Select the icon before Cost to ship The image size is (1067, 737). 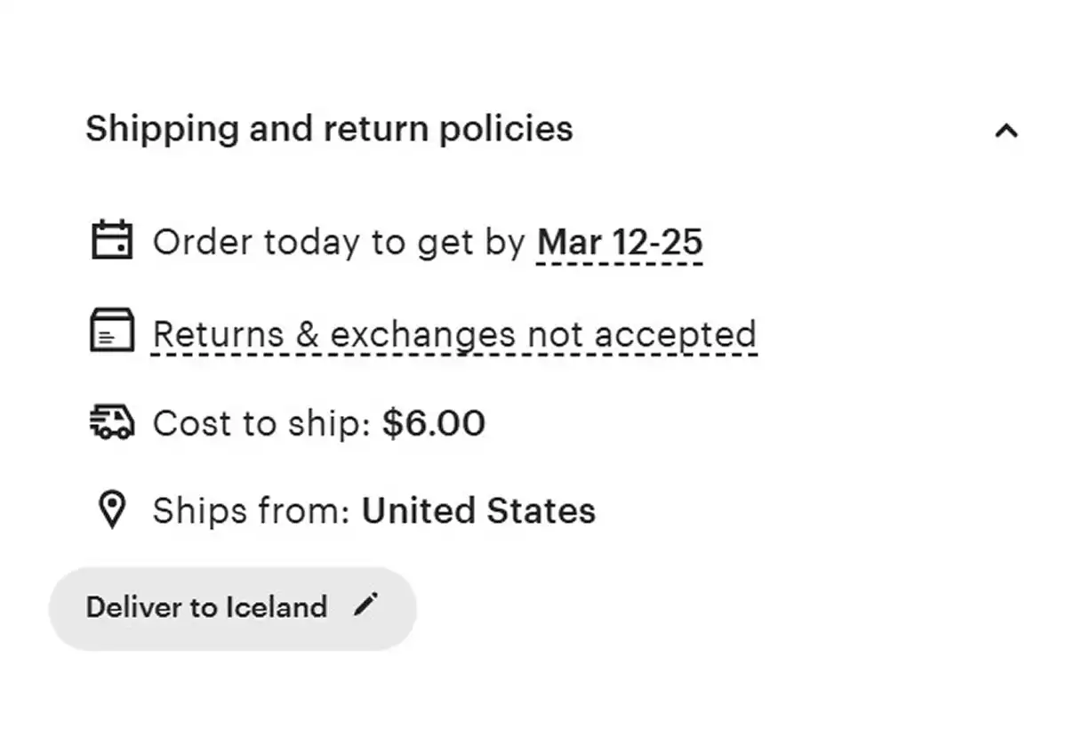coord(111,421)
